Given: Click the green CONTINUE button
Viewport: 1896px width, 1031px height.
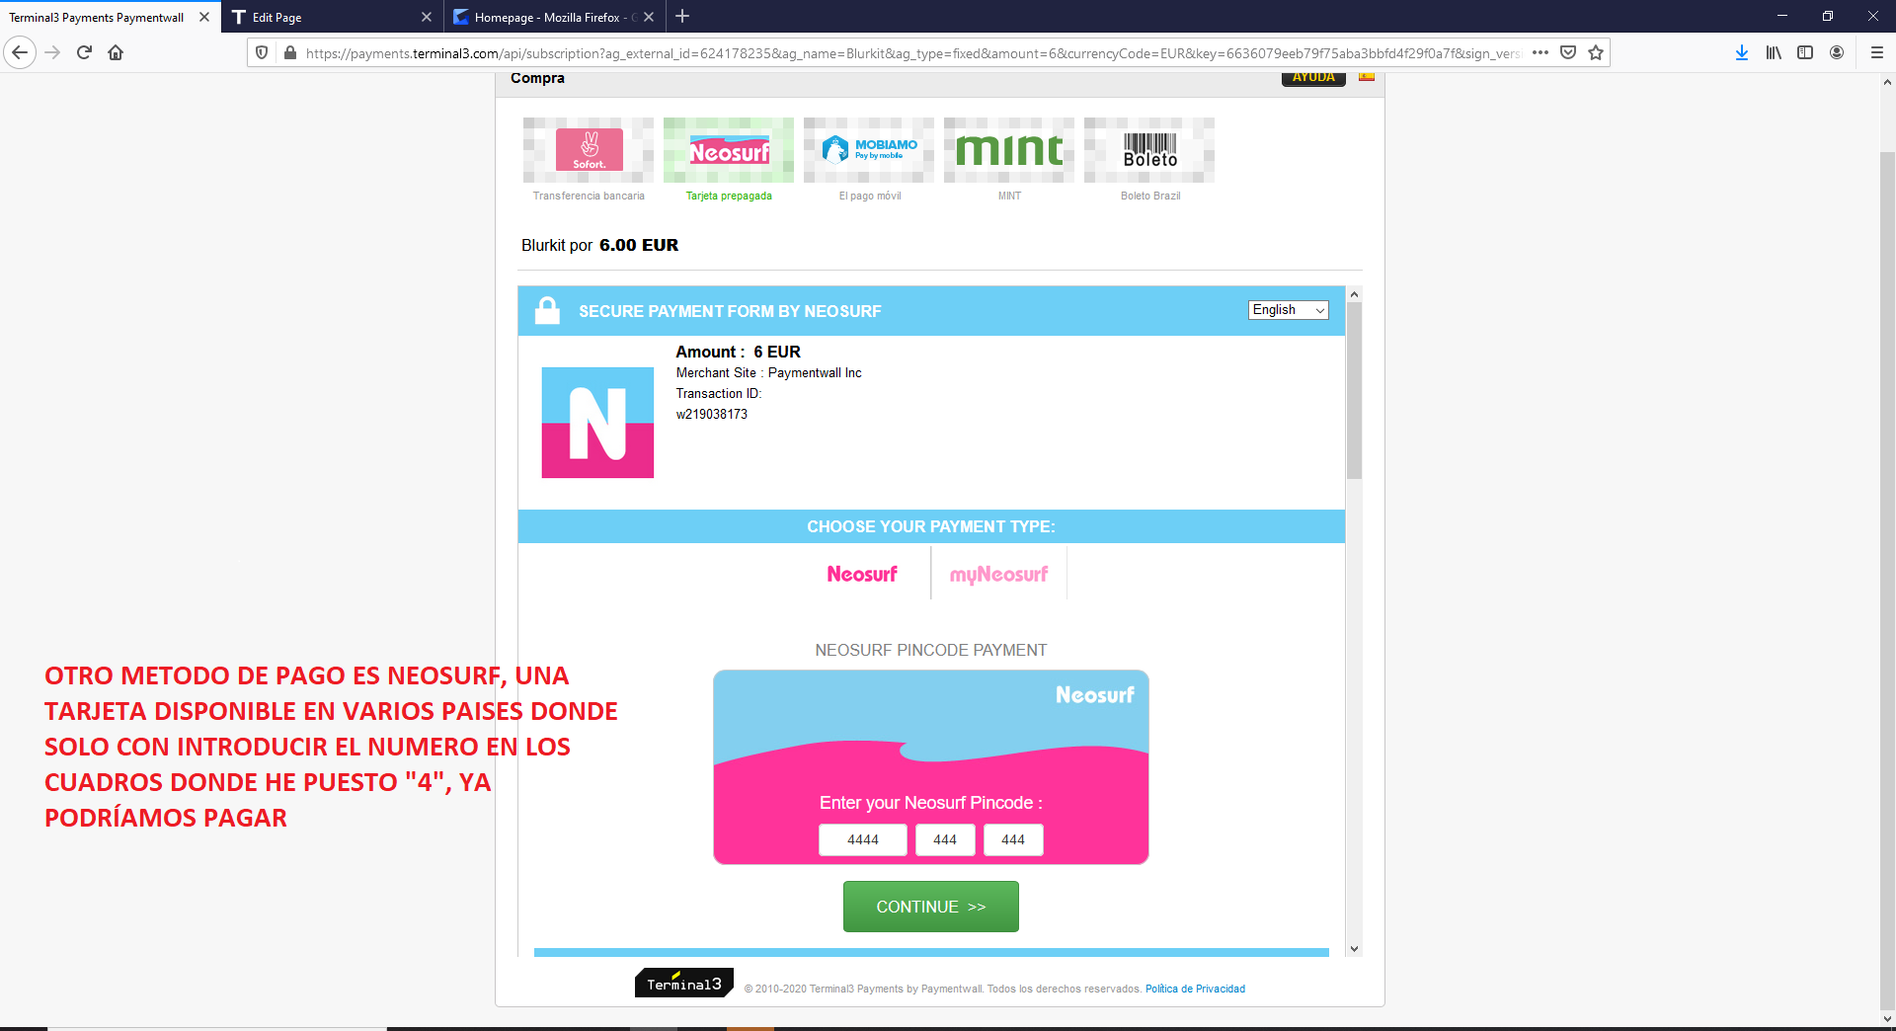Looking at the screenshot, I should (930, 907).
